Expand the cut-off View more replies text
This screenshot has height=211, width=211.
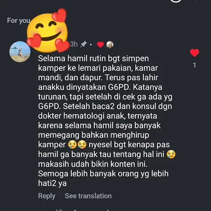[x=83, y=210]
